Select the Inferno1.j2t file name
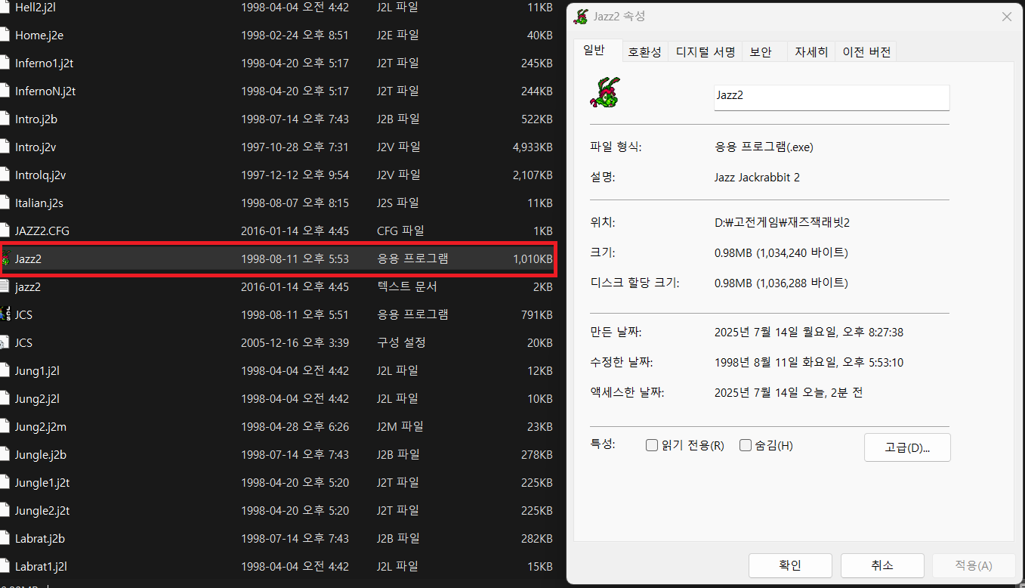The image size is (1025, 588). click(44, 63)
